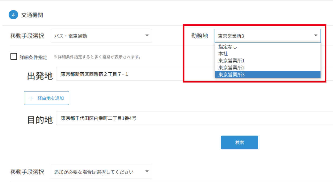Click the plus icon on 経由地を追加
The height and width of the screenshot is (187, 333).
tap(31, 98)
